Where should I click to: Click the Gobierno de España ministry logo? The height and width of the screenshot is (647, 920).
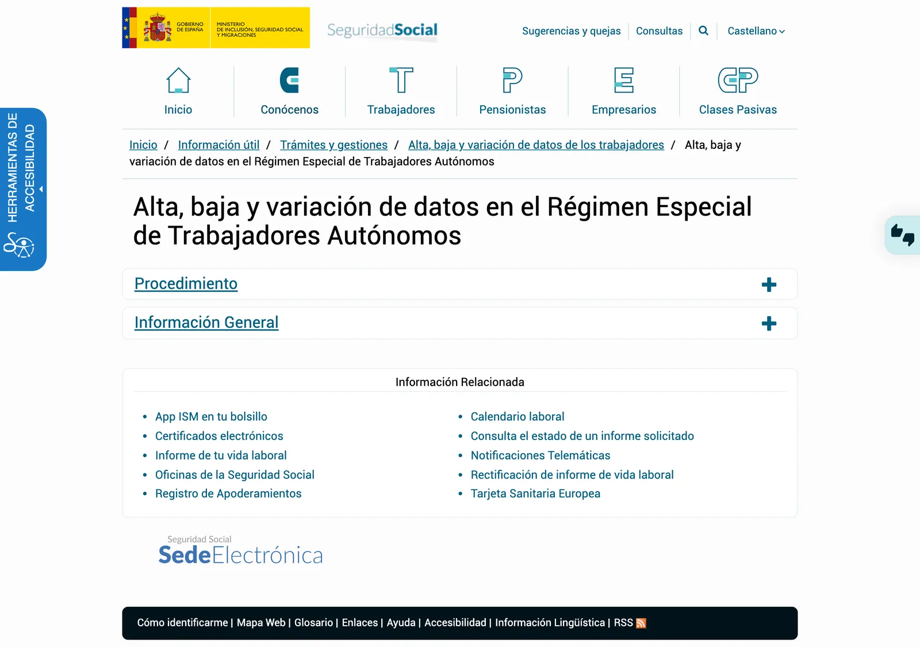(x=216, y=28)
